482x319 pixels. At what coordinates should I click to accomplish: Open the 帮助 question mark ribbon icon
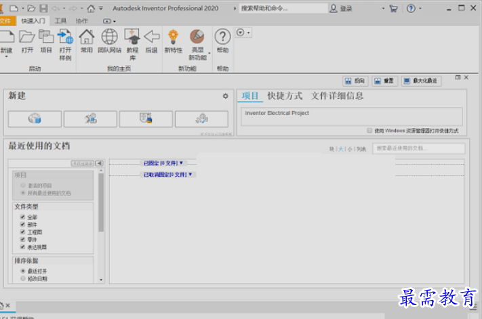point(222,37)
